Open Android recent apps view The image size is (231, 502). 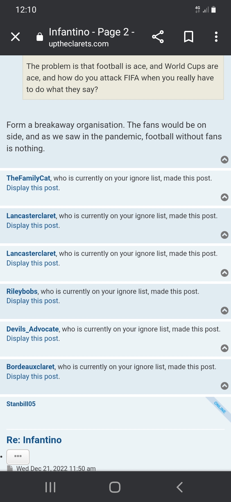pos(50,487)
